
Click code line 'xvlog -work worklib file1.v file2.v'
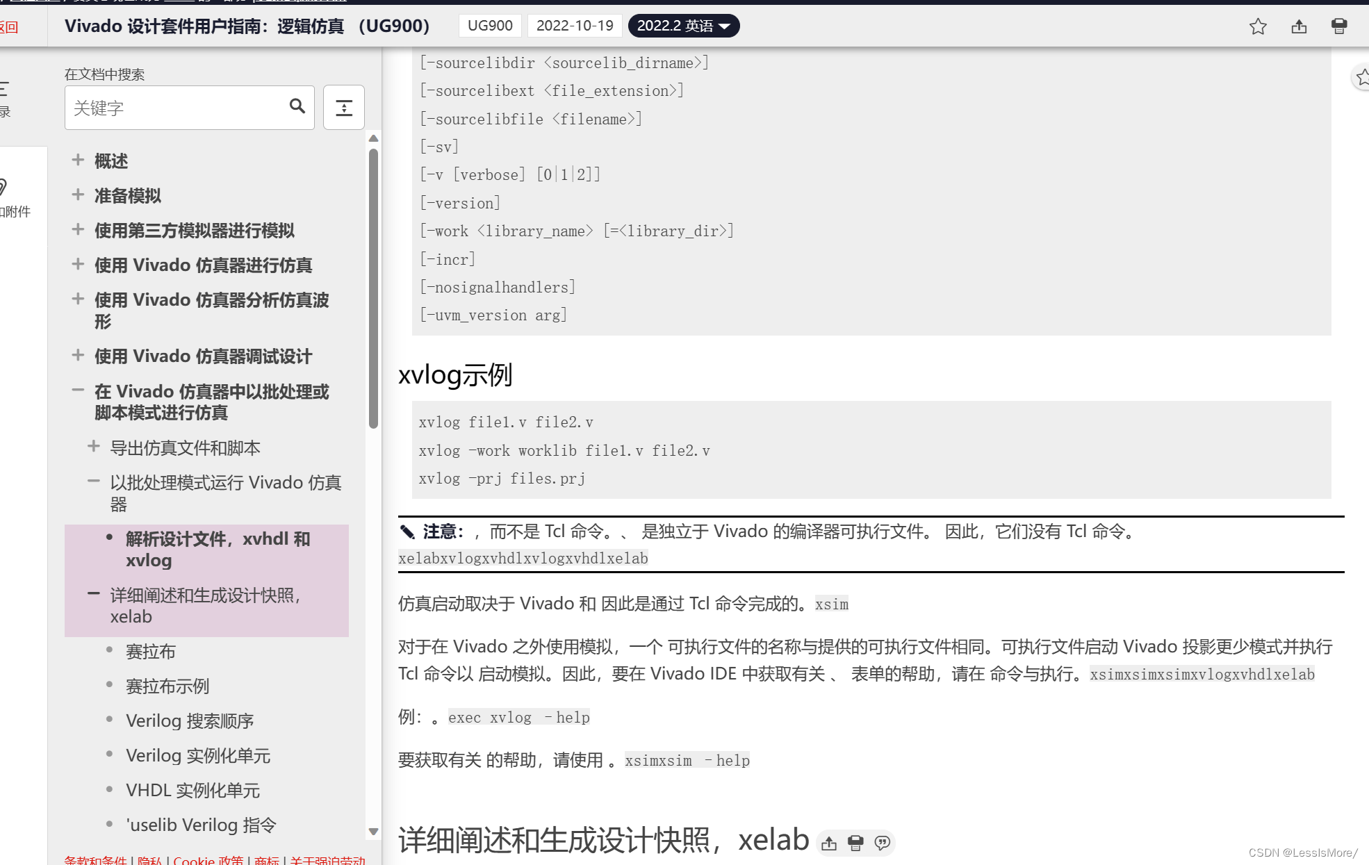coord(564,451)
